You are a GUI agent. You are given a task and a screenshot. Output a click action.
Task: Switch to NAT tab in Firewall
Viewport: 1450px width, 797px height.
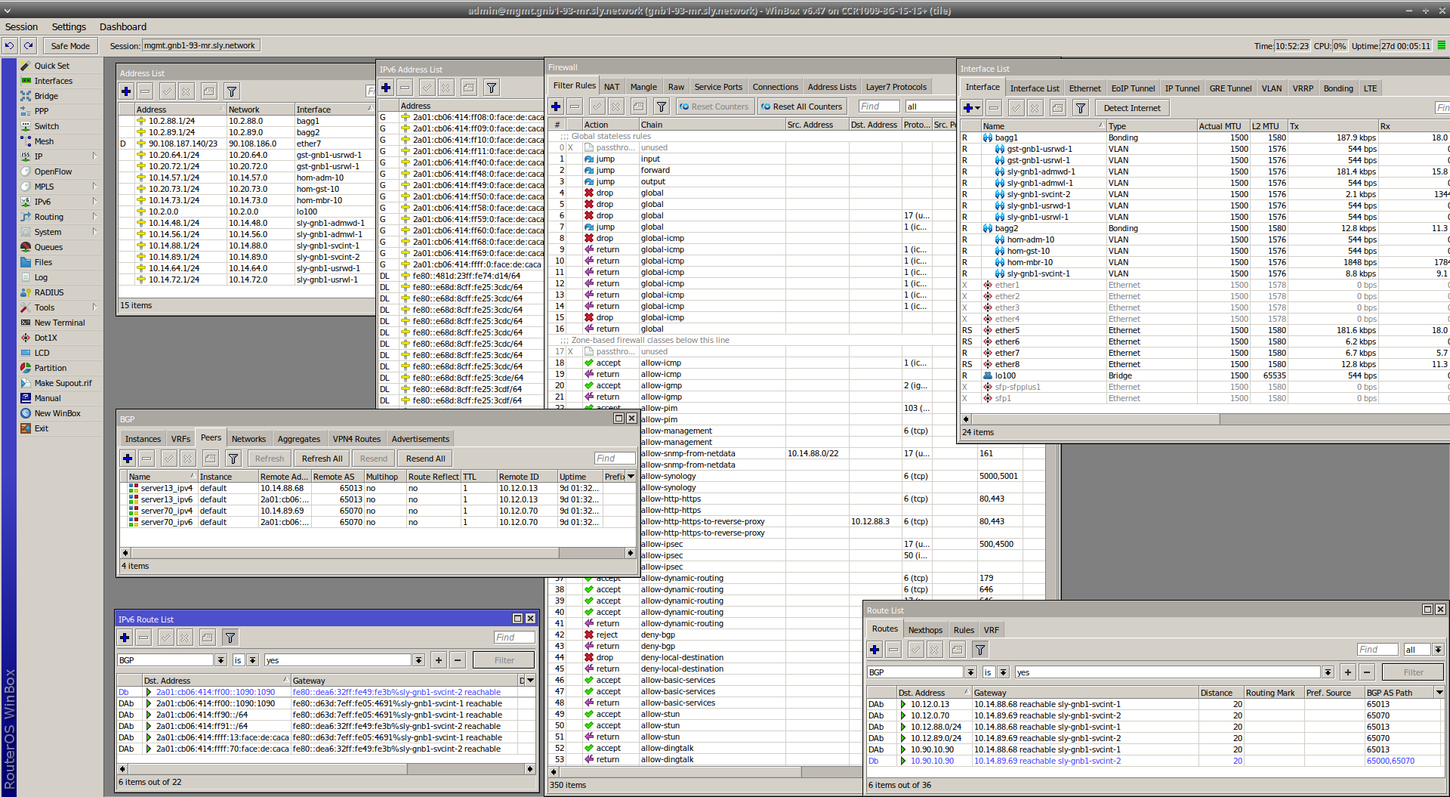click(612, 87)
